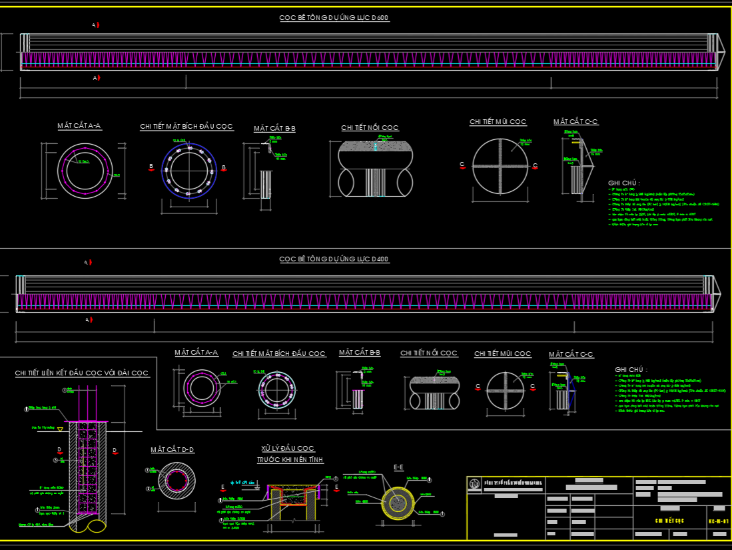Select the D400 MẶT CẮT B-B label
Screen dimensions: 732x550
359,353
